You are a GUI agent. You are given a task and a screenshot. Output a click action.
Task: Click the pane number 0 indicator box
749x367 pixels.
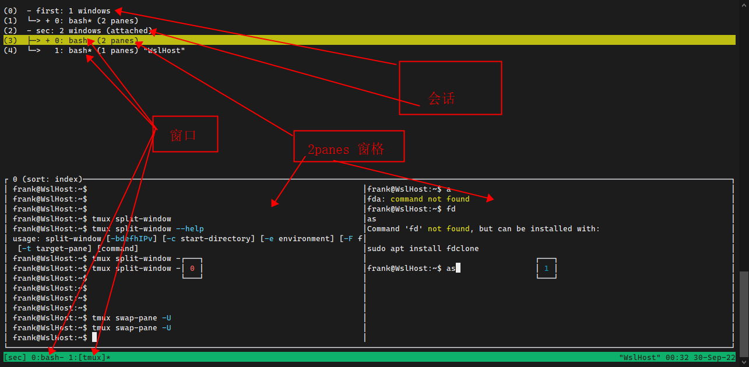[x=192, y=269]
